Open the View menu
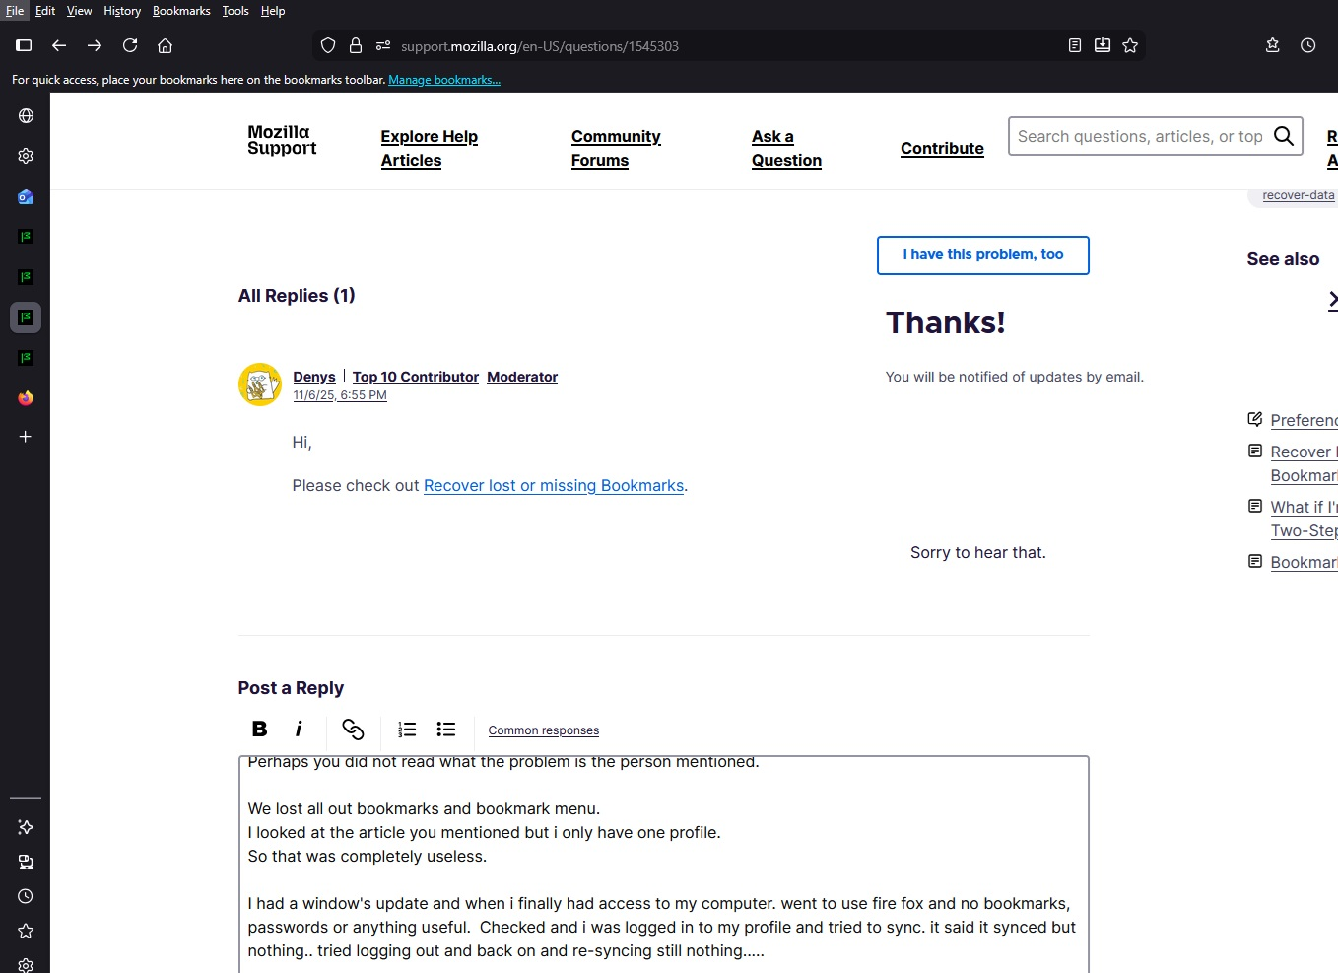Image resolution: width=1338 pixels, height=973 pixels. [79, 11]
